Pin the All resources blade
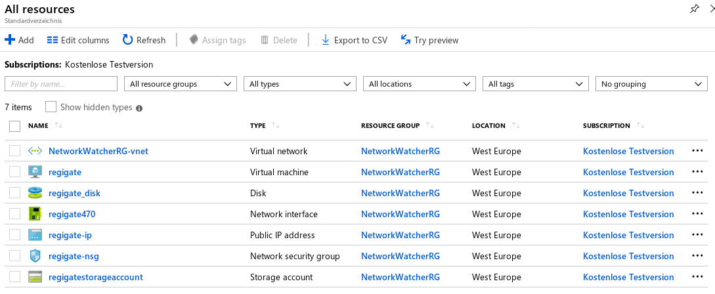 tap(694, 9)
